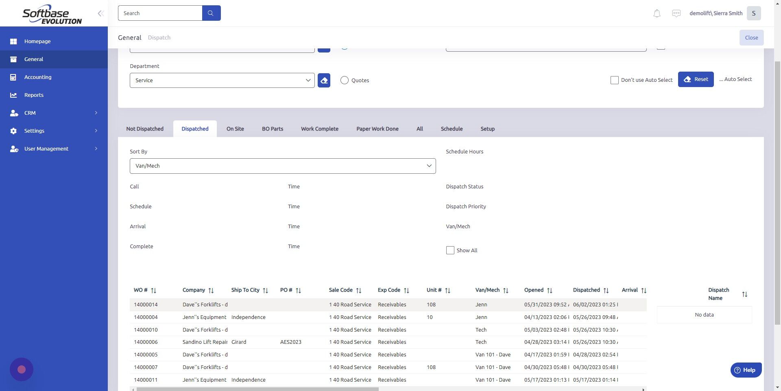This screenshot has height=391, width=781.
Task: Sort table by WO # arrows
Action: coord(153,291)
